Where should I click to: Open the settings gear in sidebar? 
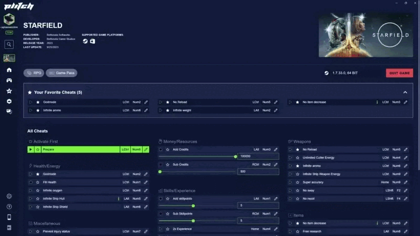pos(9,196)
